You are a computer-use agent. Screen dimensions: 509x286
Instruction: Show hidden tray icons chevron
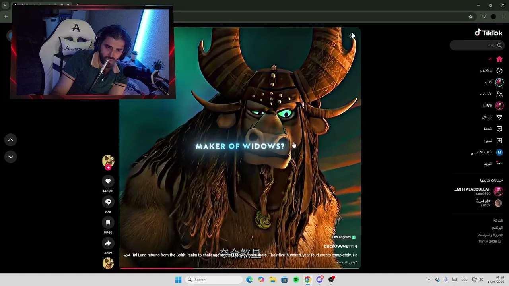pyautogui.click(x=429, y=280)
